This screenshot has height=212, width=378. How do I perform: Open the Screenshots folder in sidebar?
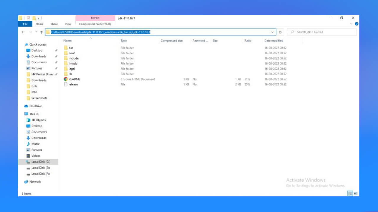click(x=39, y=98)
